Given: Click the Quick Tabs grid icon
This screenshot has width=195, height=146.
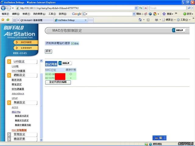Looking at the screenshot, I should pyautogui.click(x=15, y=20).
